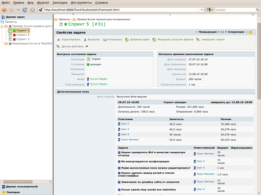The width and height of the screenshot is (261, 195).
Task: Click the Редактировать edit icon
Action: point(58,40)
